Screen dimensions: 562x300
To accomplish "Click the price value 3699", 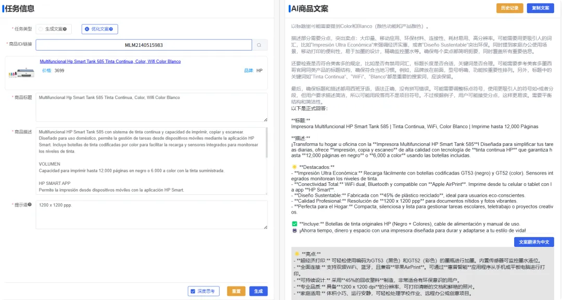I will pos(59,71).
